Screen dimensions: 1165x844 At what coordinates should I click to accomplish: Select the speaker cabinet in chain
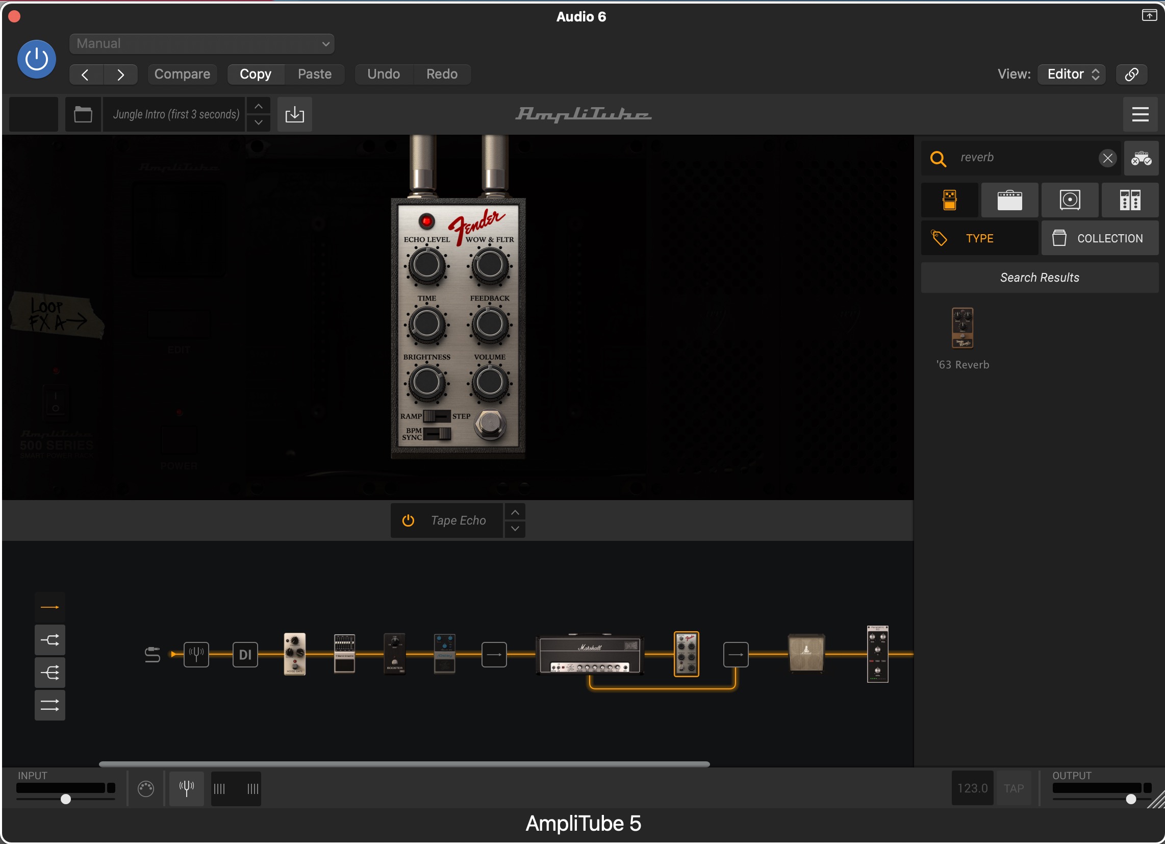[x=806, y=653]
